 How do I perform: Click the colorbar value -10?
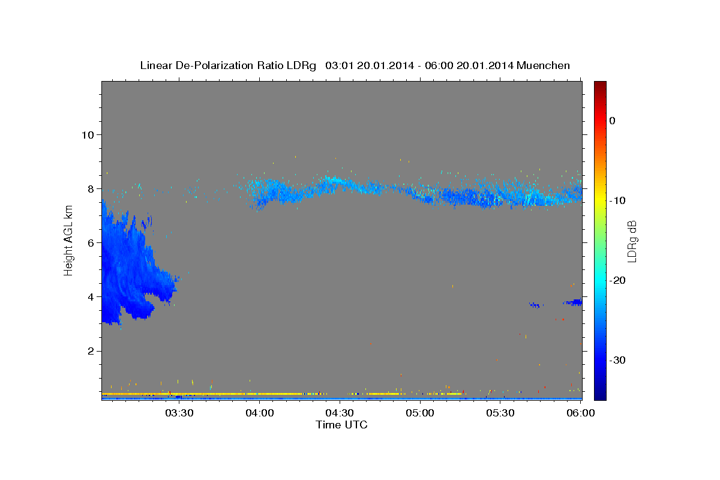point(618,200)
